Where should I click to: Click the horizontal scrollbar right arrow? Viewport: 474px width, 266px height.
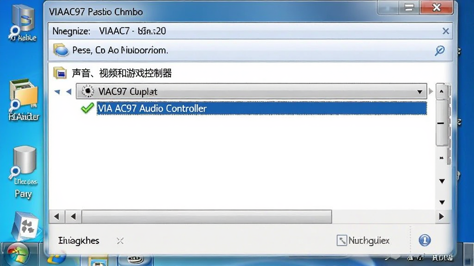click(441, 217)
